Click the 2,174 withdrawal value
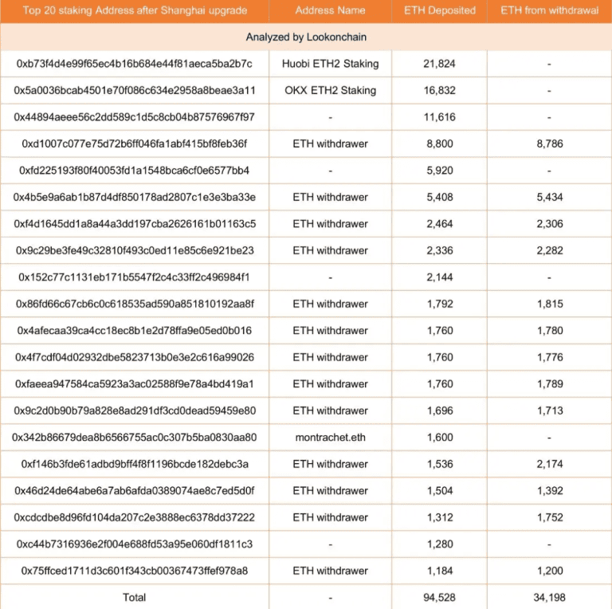Image resolution: width=612 pixels, height=609 pixels. (x=550, y=464)
